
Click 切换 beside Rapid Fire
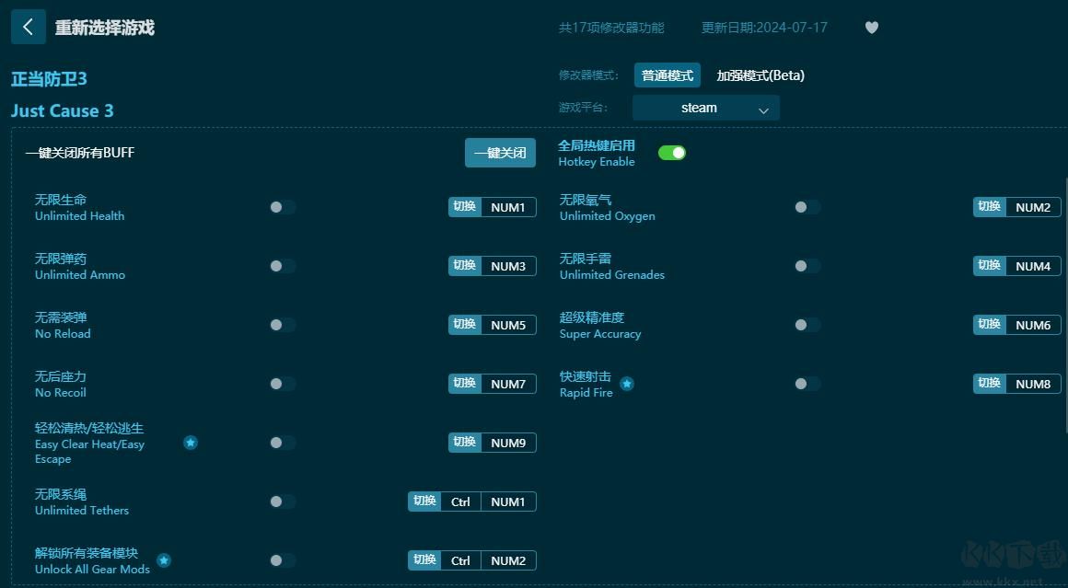click(990, 384)
